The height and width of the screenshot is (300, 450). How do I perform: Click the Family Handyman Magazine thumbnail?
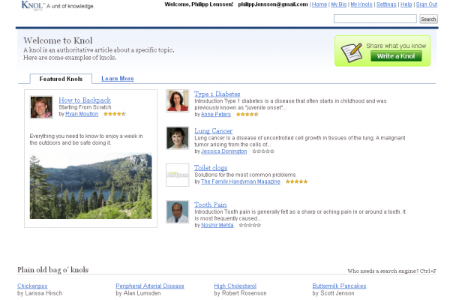point(178,175)
